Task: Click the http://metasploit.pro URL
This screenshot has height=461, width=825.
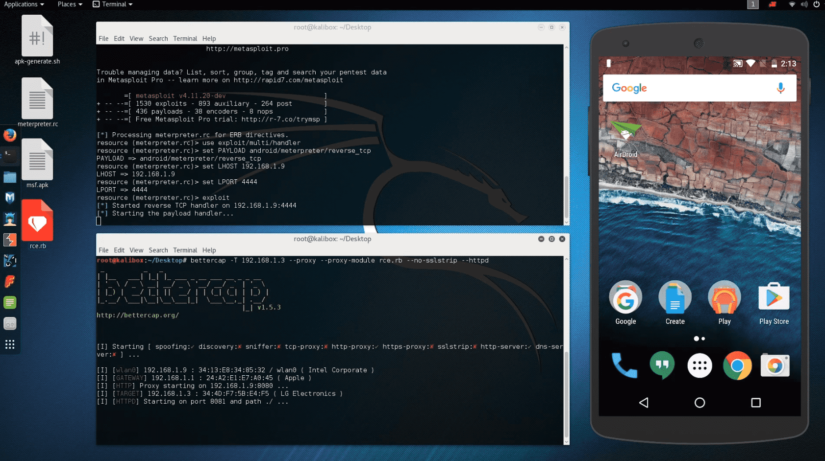Action: 247,49
